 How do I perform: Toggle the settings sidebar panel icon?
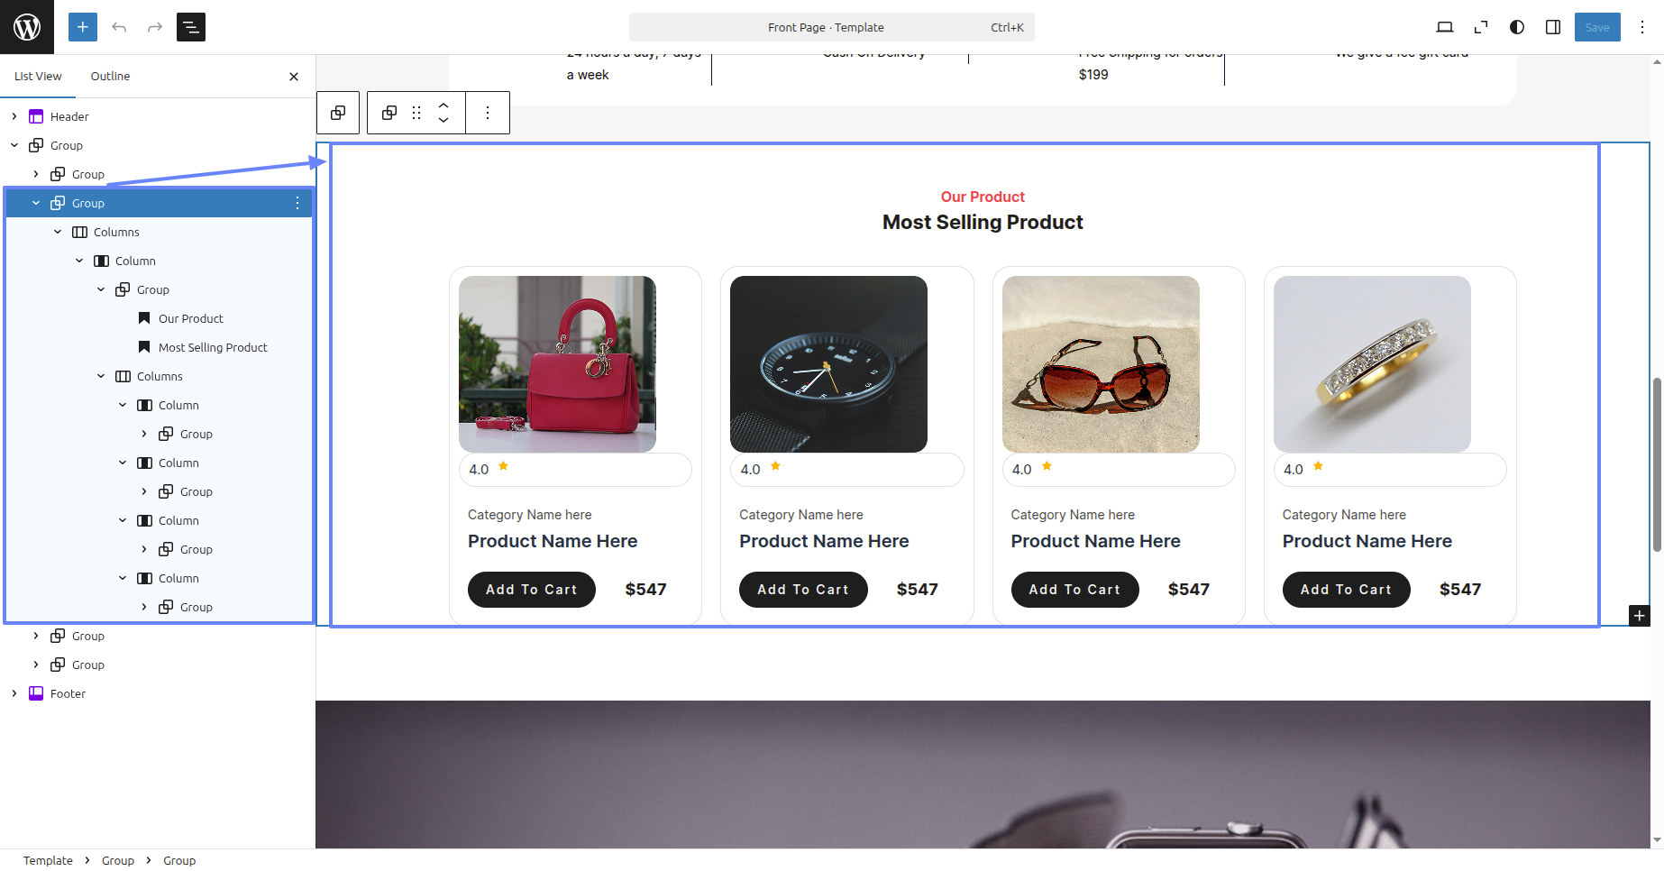1553,27
